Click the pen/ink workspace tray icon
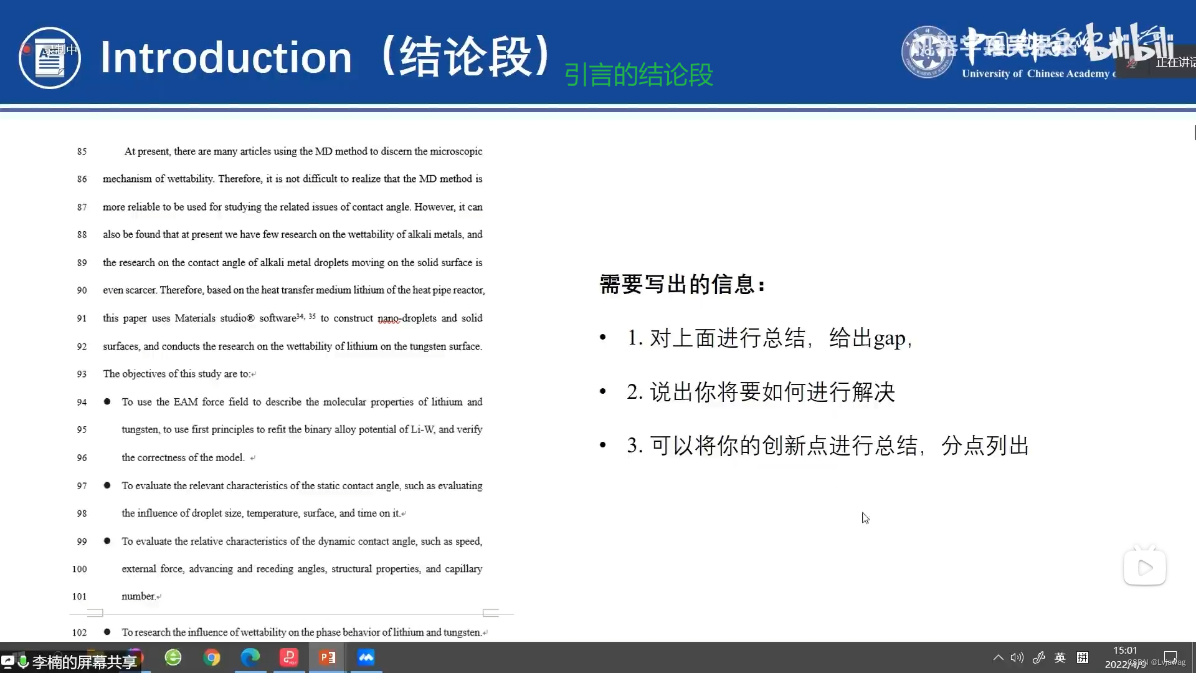 point(1038,657)
